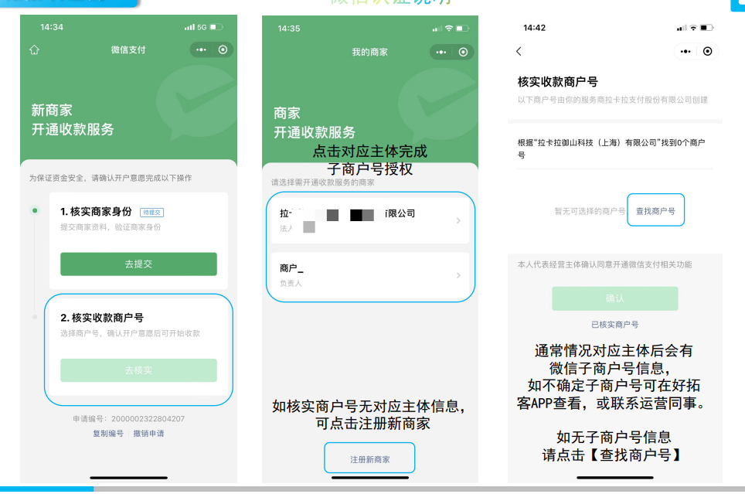The height and width of the screenshot is (494, 745).
Task: Tap the home icon in 微信支付 screen
Action: click(34, 50)
